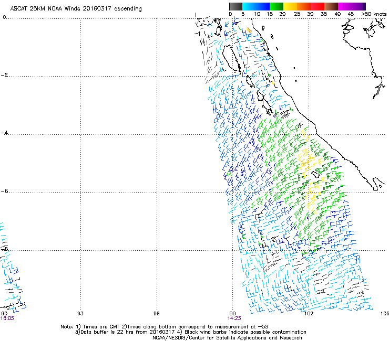Image resolution: width=389 pixels, height=341 pixels.
Task: Click the blue 10-15 knots legend color
Action: click(263, 6)
